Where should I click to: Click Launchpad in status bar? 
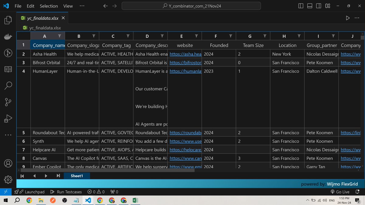pyautogui.click(x=30, y=192)
